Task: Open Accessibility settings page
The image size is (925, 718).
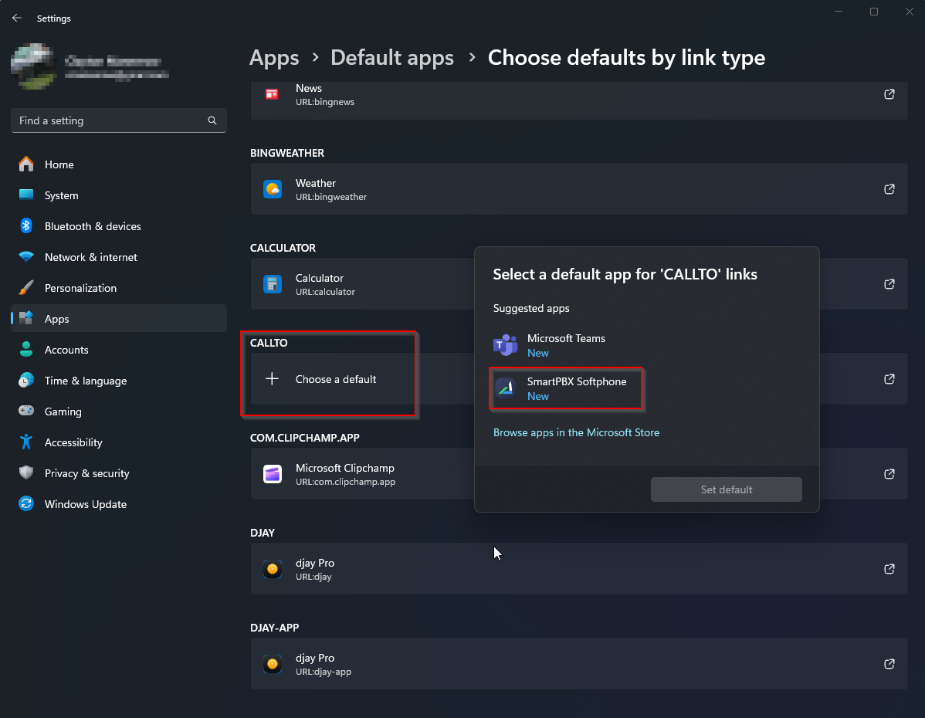Action: click(119, 442)
